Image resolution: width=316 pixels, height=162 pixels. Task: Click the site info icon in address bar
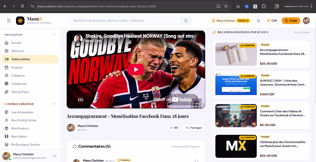click(x=32, y=6)
